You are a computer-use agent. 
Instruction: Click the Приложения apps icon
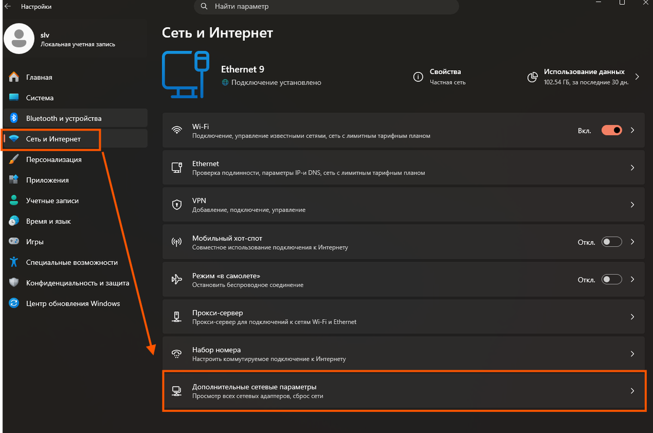click(14, 180)
